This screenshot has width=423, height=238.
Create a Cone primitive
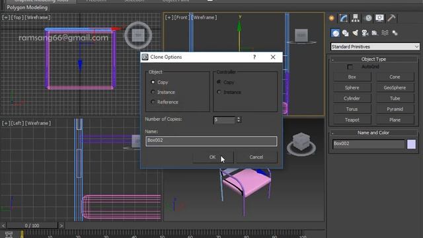point(395,77)
